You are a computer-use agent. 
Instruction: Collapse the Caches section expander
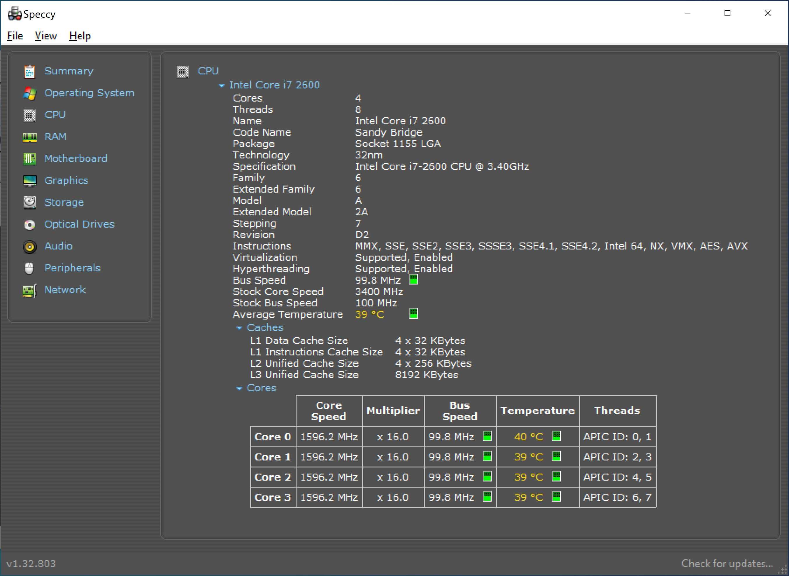pos(239,327)
